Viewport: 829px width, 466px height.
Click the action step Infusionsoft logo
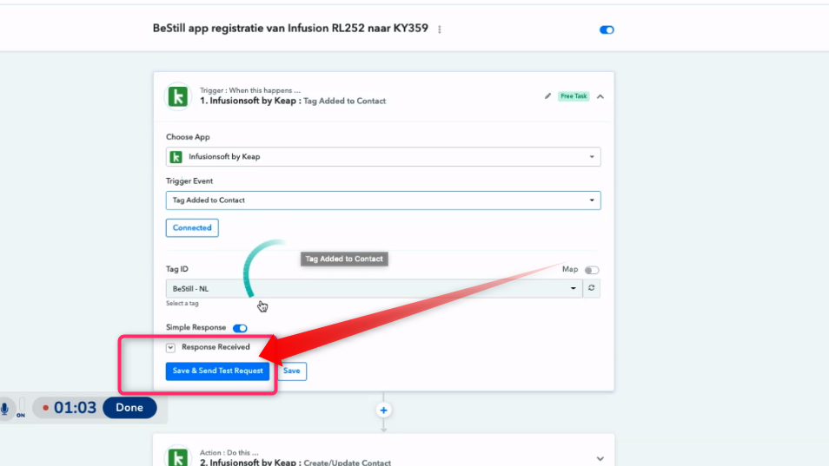click(178, 456)
